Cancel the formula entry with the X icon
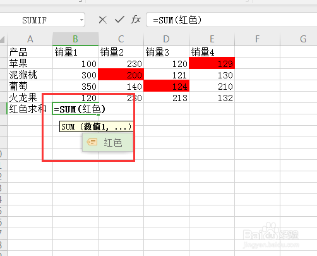The image size is (317, 256). click(103, 20)
